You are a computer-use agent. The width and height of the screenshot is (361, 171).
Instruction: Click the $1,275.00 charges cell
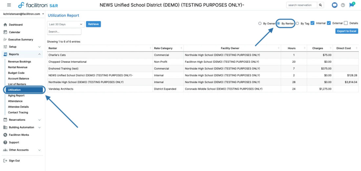[x=320, y=89]
